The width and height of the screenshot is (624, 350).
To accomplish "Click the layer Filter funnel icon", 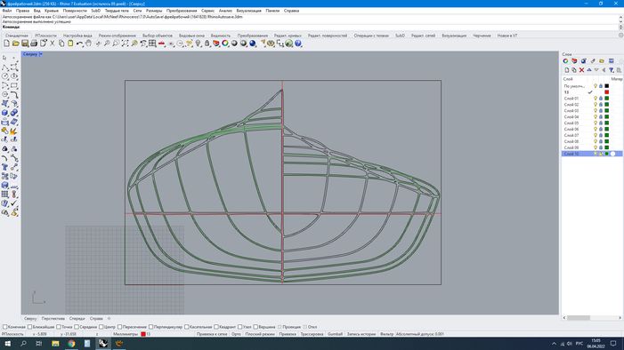I will pyautogui.click(x=612, y=70).
